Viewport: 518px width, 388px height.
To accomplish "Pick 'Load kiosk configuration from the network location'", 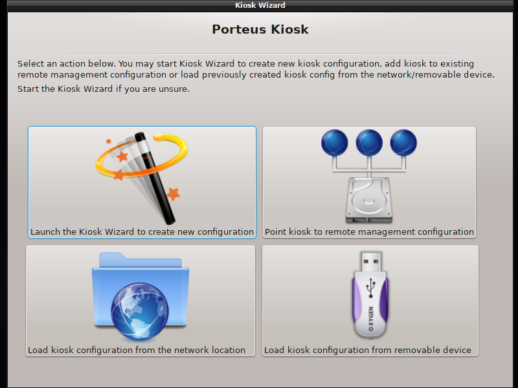I will [x=141, y=301].
